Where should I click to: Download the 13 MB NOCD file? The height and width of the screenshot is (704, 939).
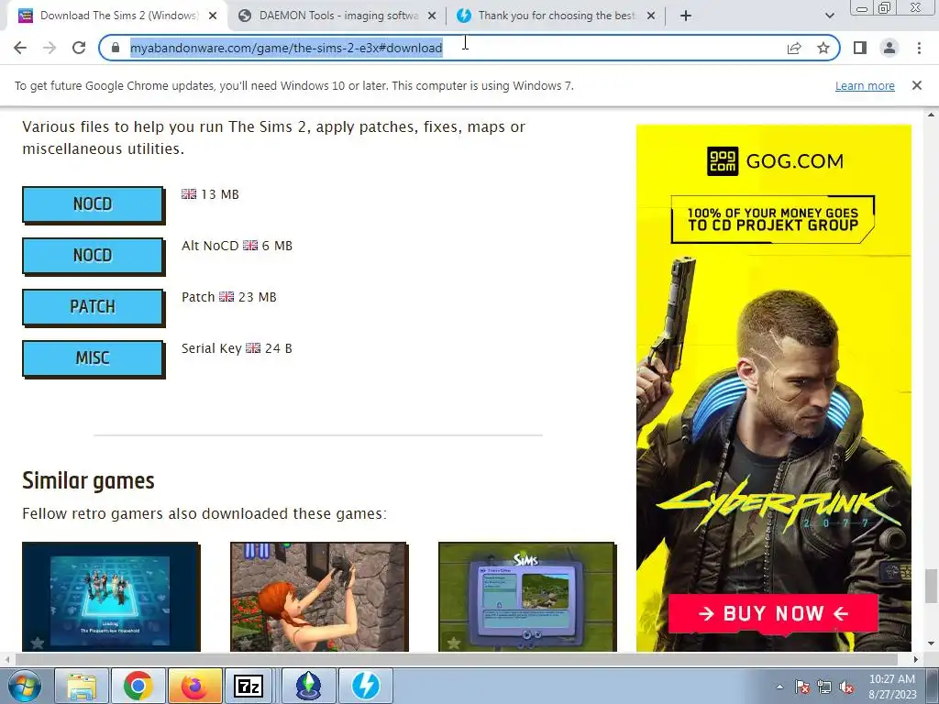tap(93, 204)
